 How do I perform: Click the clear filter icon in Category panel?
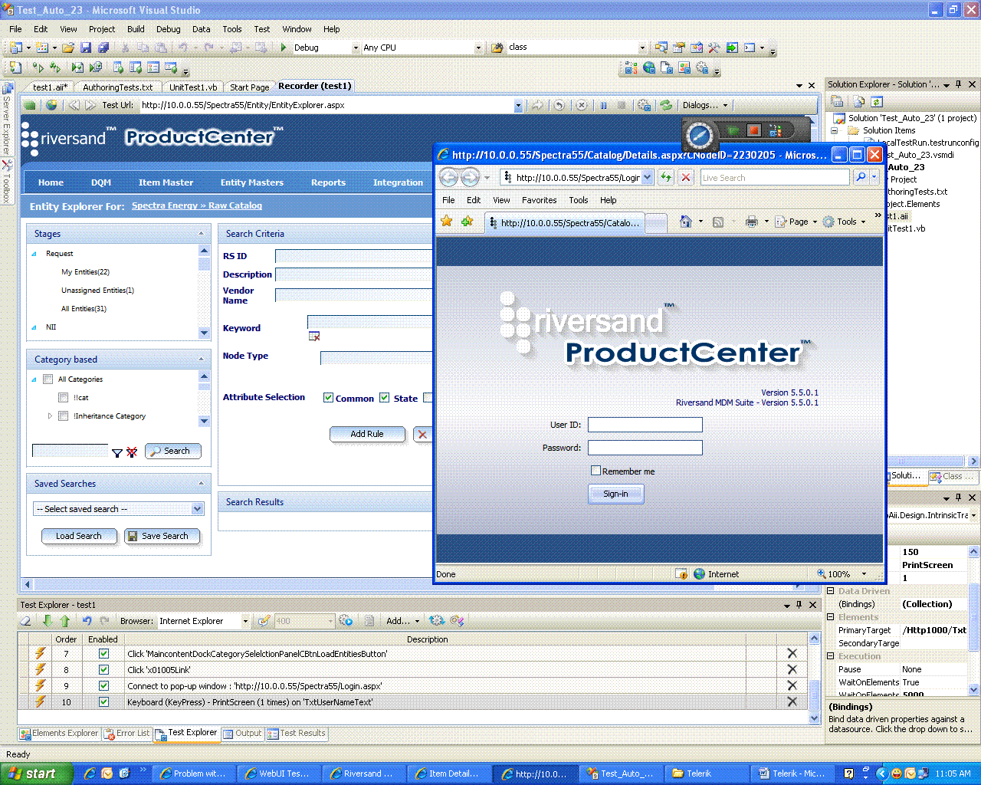pyautogui.click(x=132, y=452)
